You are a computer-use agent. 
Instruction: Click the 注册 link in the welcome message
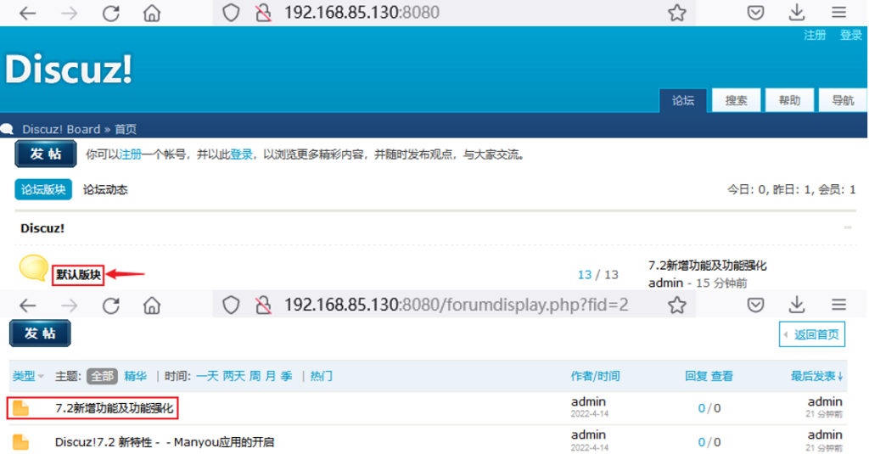pos(130,154)
